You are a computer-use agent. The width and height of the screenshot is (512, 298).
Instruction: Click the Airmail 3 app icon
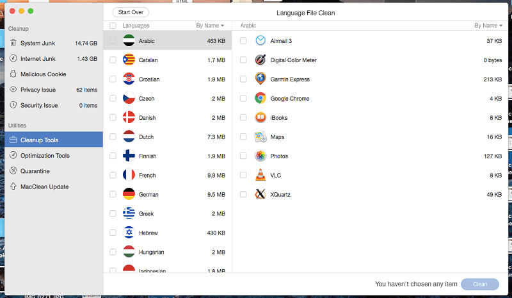tap(260, 40)
